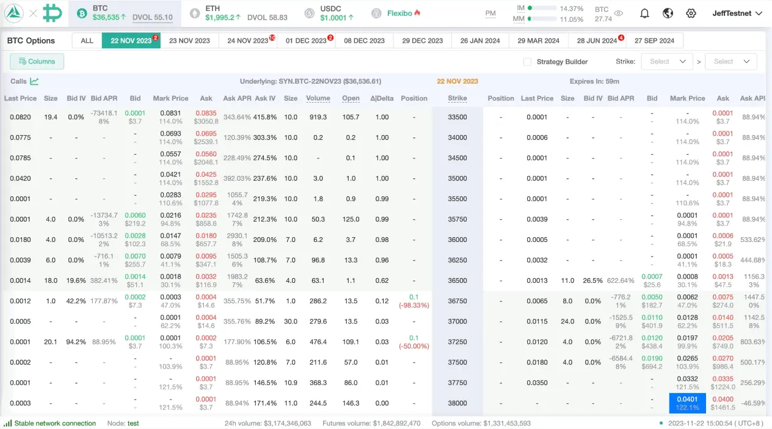The width and height of the screenshot is (772, 429).
Task: Select the highlighted 0.0401 Mark Price cell
Action: 687,403
